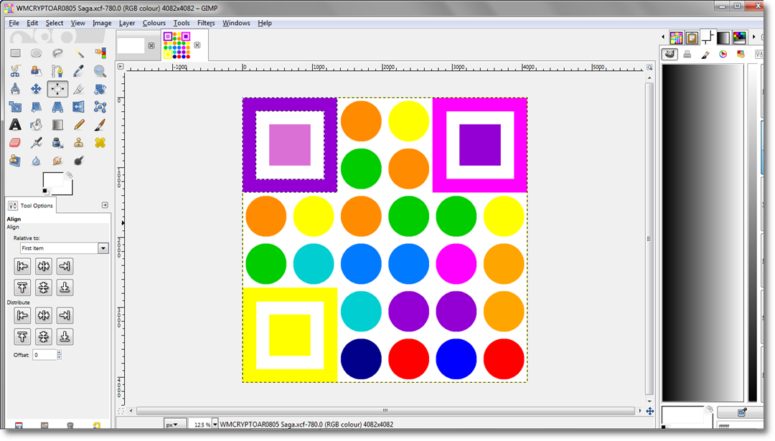
Task: Select the Ellipse Select tool
Action: pyautogui.click(x=36, y=53)
